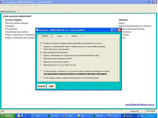Screen dimensions: 158x118
Task: Enable 'Activar retenciones a las ganancias' checkbox
Action: tap(41, 49)
